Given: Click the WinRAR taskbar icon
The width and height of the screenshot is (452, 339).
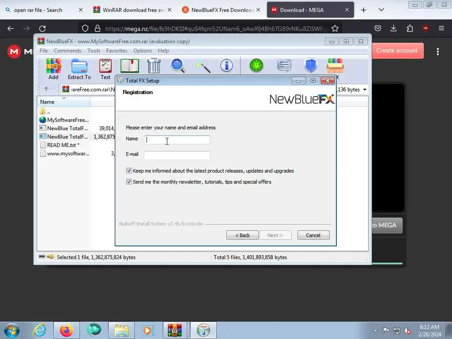Looking at the screenshot, I should [x=175, y=330].
